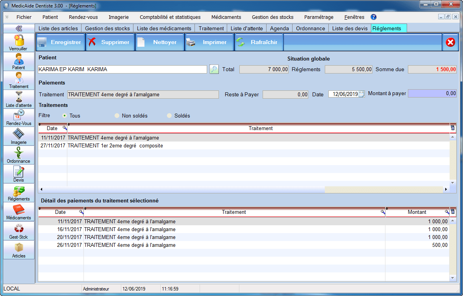Click the Traitements table options icon

(453, 128)
